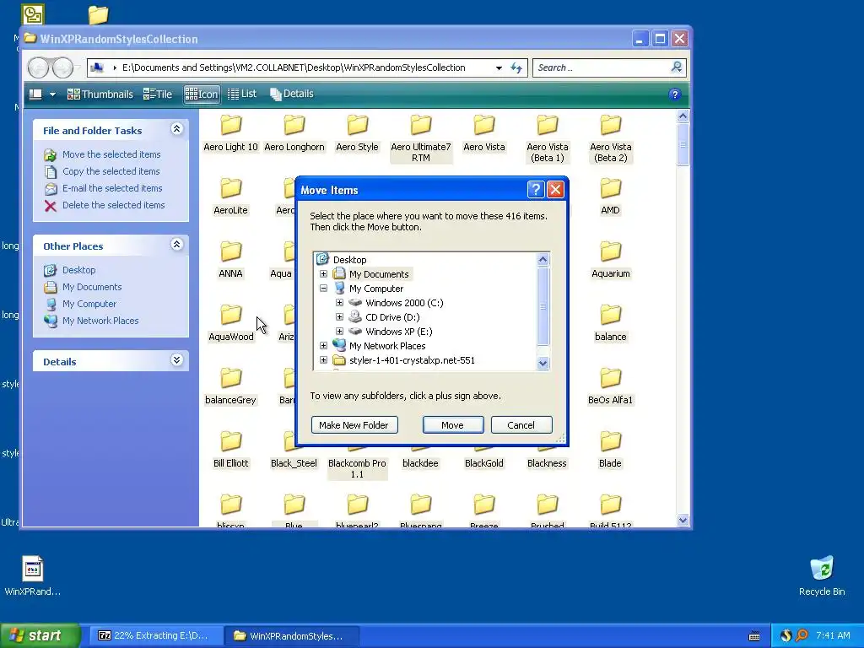Viewport: 864px width, 648px height.
Task: Click Delete the selected items link
Action: coord(114,205)
